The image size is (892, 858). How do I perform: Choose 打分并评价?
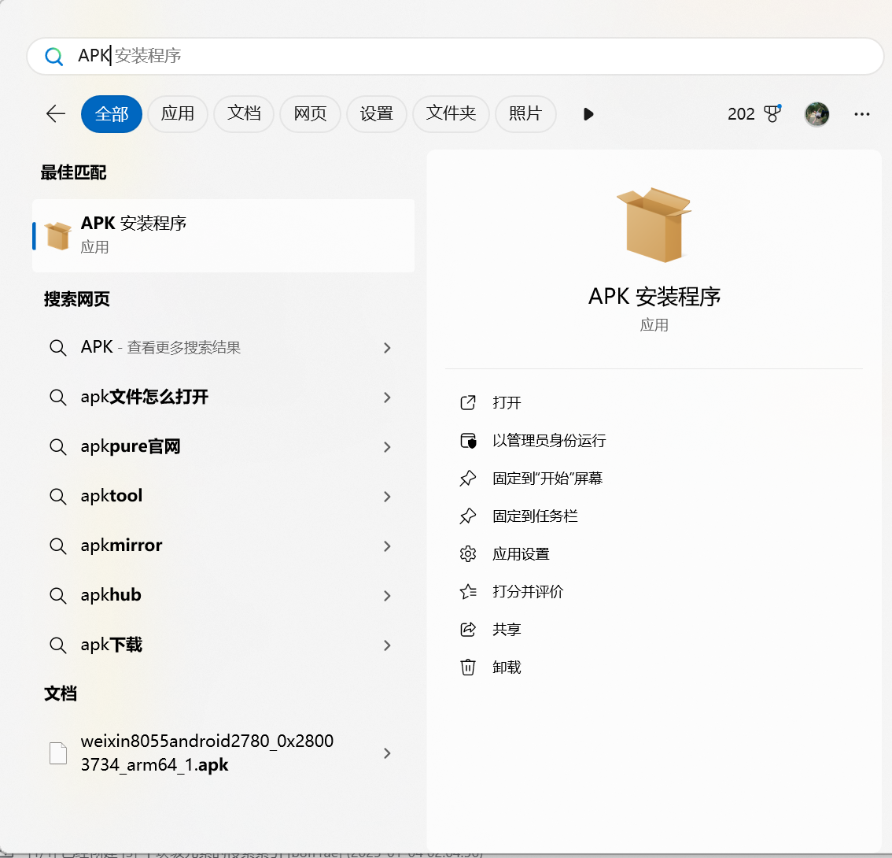[x=528, y=591]
